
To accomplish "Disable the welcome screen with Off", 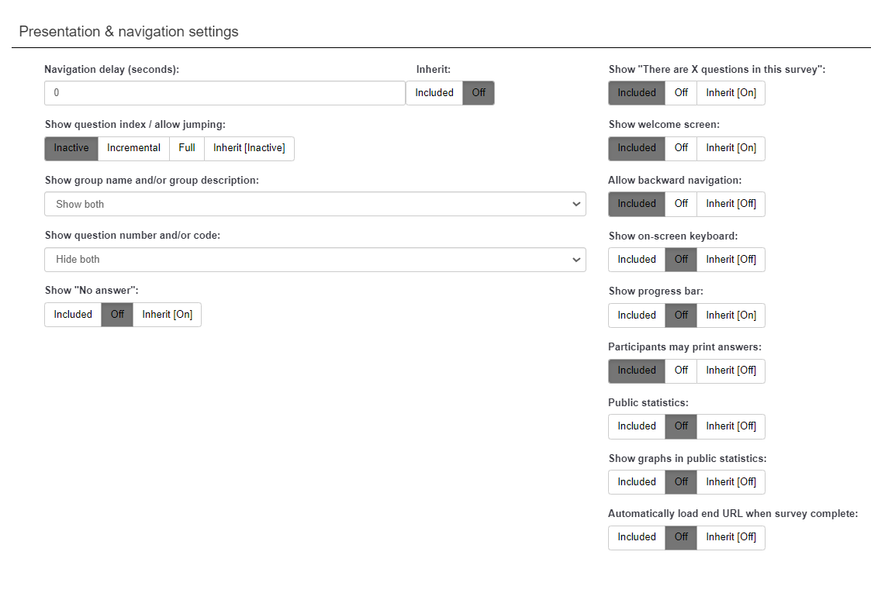I will pos(681,148).
